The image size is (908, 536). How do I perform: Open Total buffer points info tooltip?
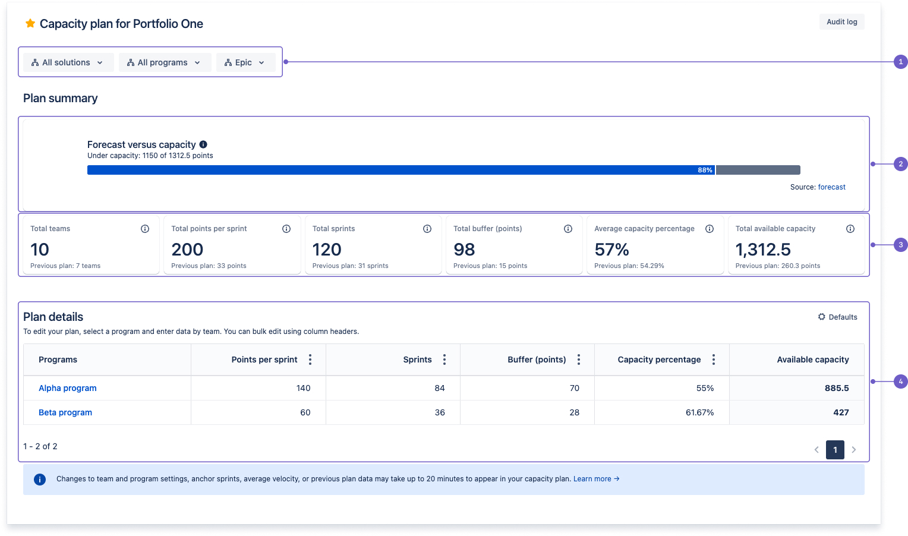coord(568,228)
